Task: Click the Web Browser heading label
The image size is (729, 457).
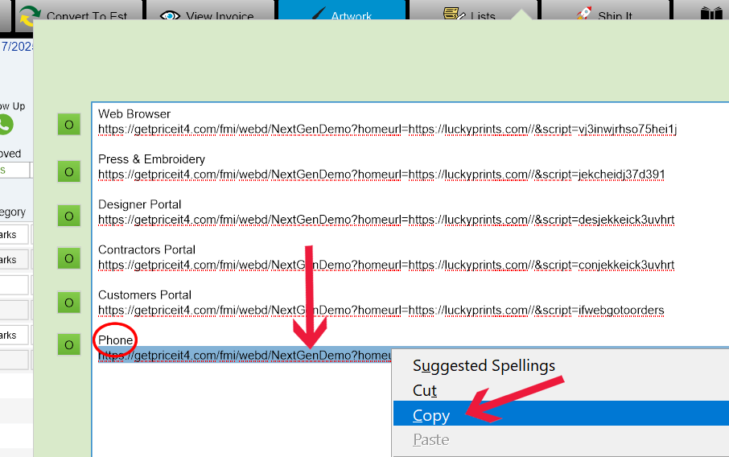Action: [134, 114]
